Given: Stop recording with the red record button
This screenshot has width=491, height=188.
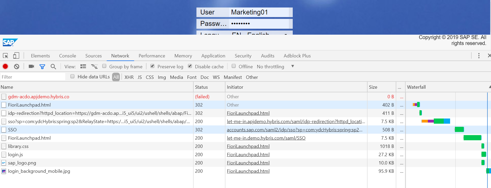Looking at the screenshot, I should pyautogui.click(x=5, y=66).
